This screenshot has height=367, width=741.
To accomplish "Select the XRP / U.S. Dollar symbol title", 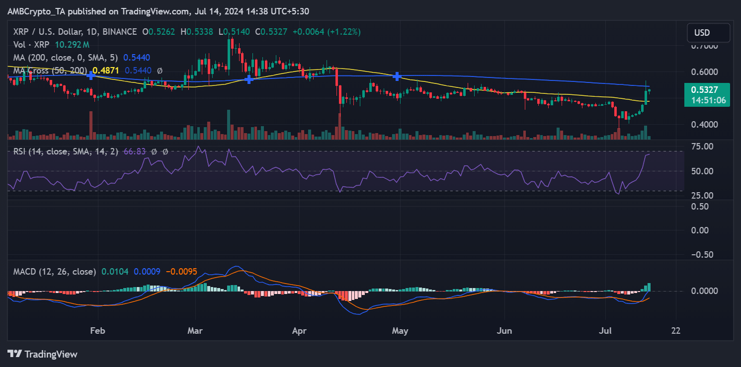I will [75, 32].
